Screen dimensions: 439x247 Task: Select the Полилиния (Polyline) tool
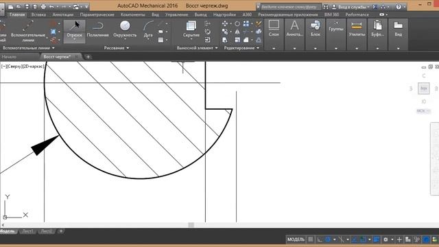pos(97,29)
